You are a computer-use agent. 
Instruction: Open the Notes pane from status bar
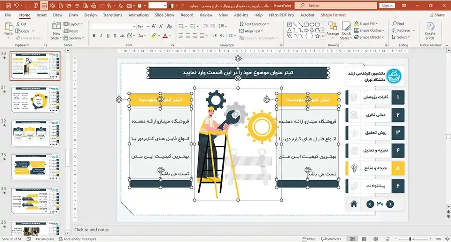pyautogui.click(x=309, y=239)
